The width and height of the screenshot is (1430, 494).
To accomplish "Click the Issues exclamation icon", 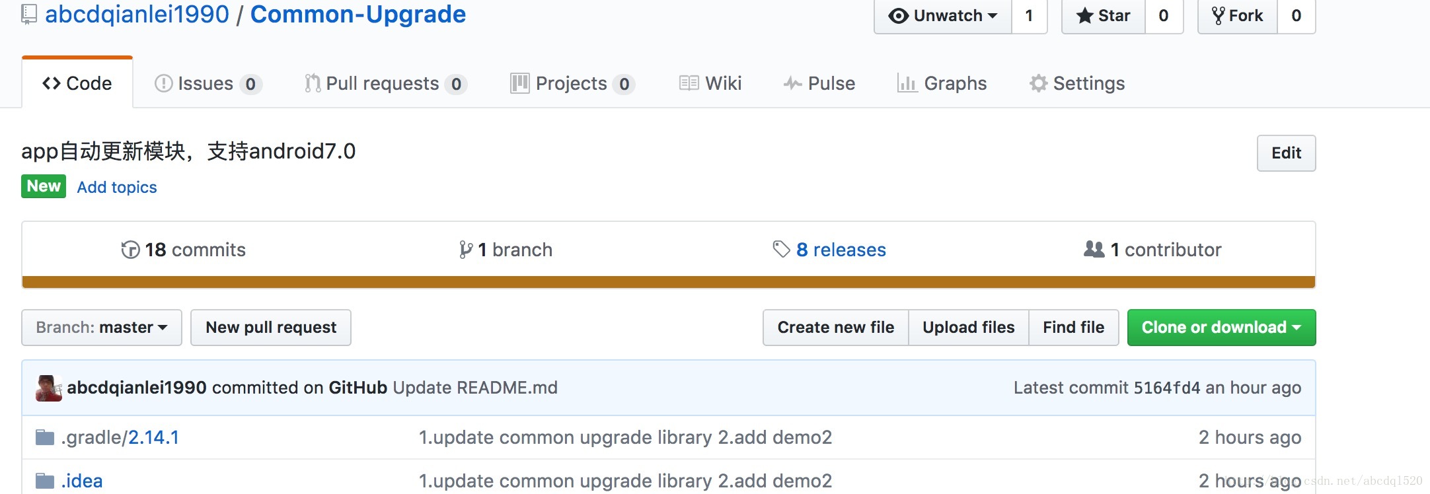I will coord(163,84).
